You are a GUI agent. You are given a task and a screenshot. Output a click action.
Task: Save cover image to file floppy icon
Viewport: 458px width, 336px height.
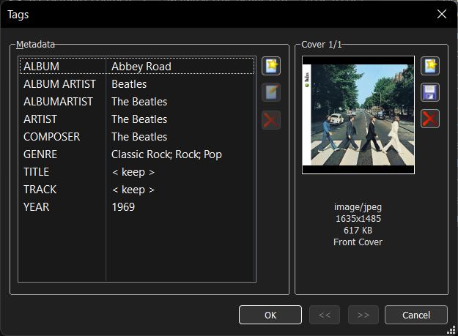(430, 92)
